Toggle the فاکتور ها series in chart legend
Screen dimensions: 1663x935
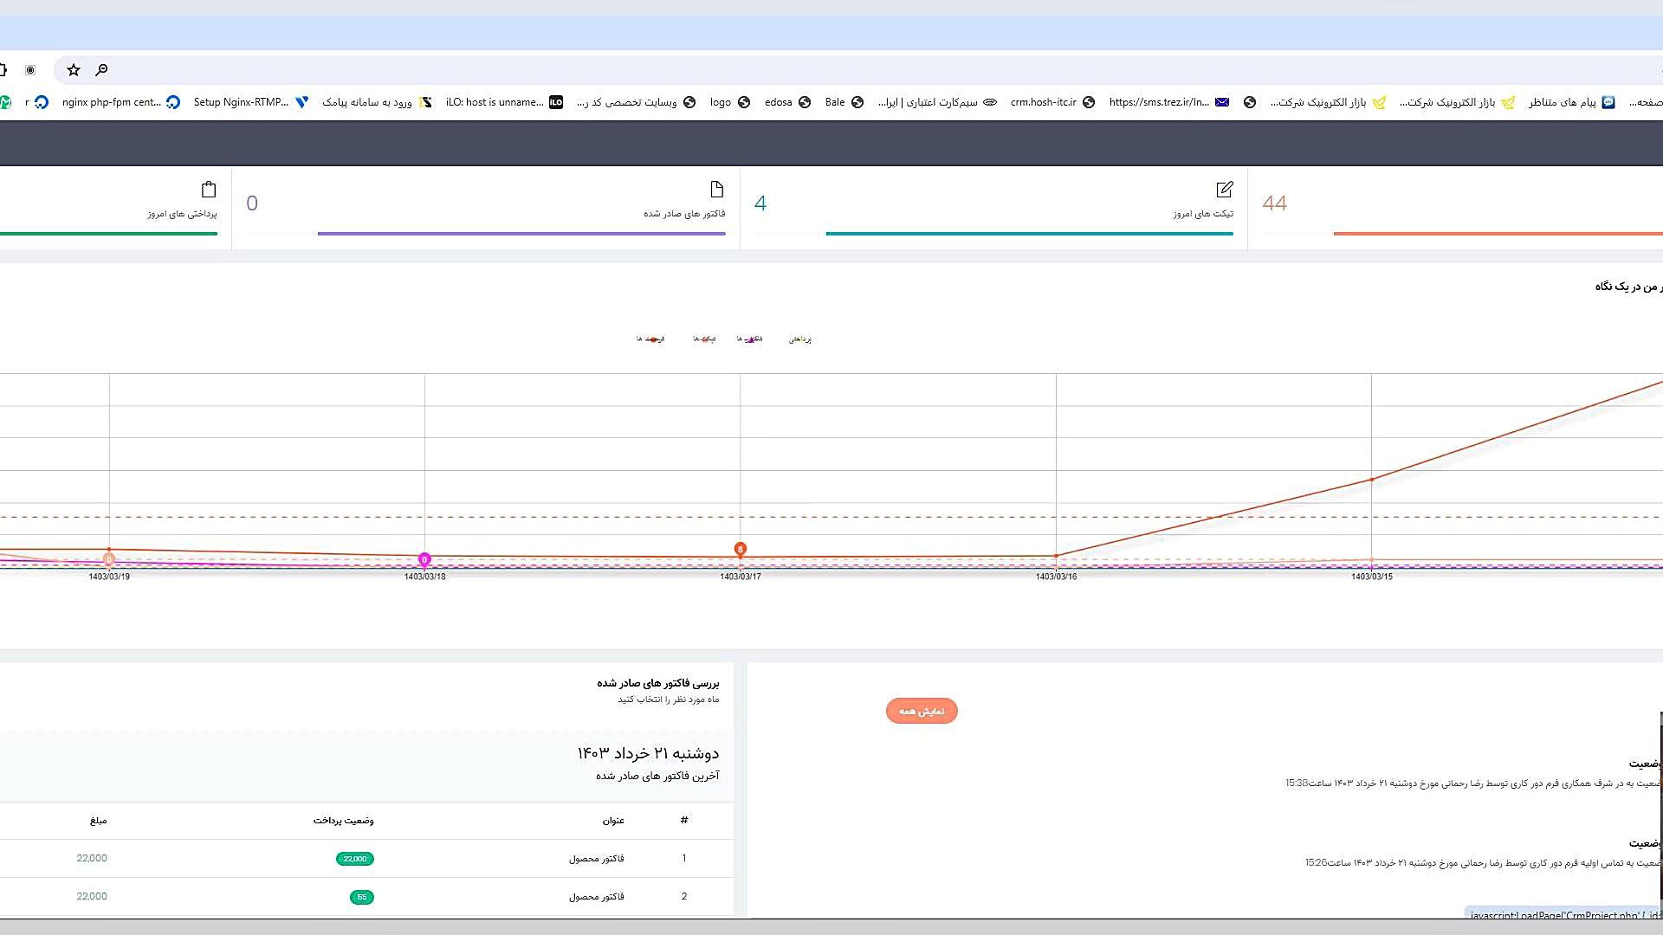[x=750, y=339]
